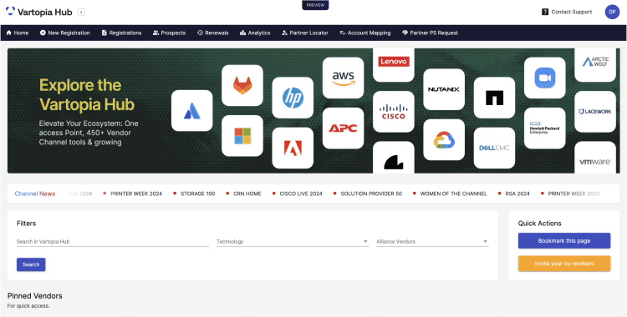Expand the Technology dropdown
Screen dimensions: 627x317
coord(293,242)
